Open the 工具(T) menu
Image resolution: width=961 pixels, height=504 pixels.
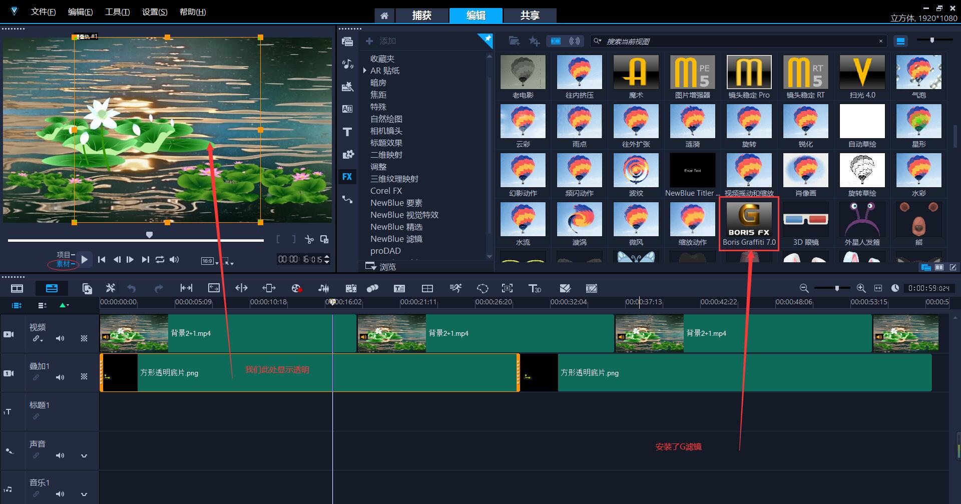[118, 12]
